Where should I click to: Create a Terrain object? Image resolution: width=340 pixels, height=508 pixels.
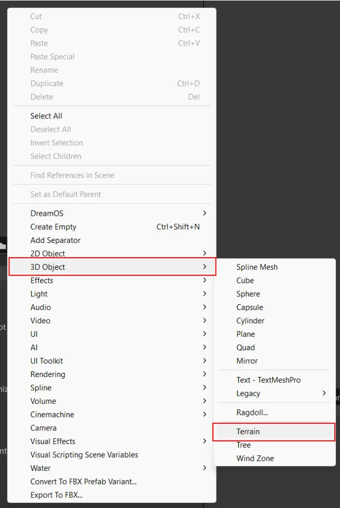[x=274, y=432]
